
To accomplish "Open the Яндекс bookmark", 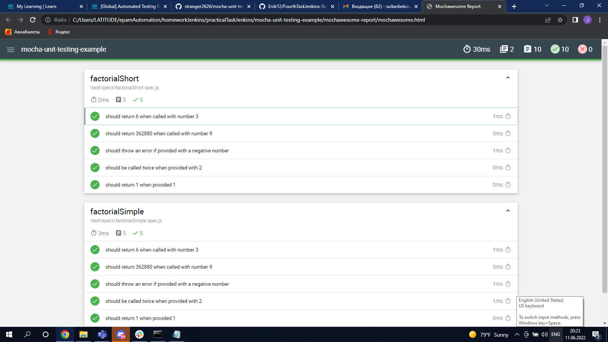I will (59, 32).
